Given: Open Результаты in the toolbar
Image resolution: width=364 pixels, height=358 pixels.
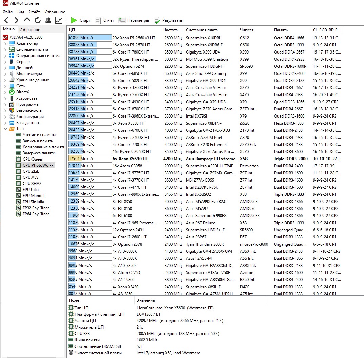Looking at the screenshot, I should [169, 20].
